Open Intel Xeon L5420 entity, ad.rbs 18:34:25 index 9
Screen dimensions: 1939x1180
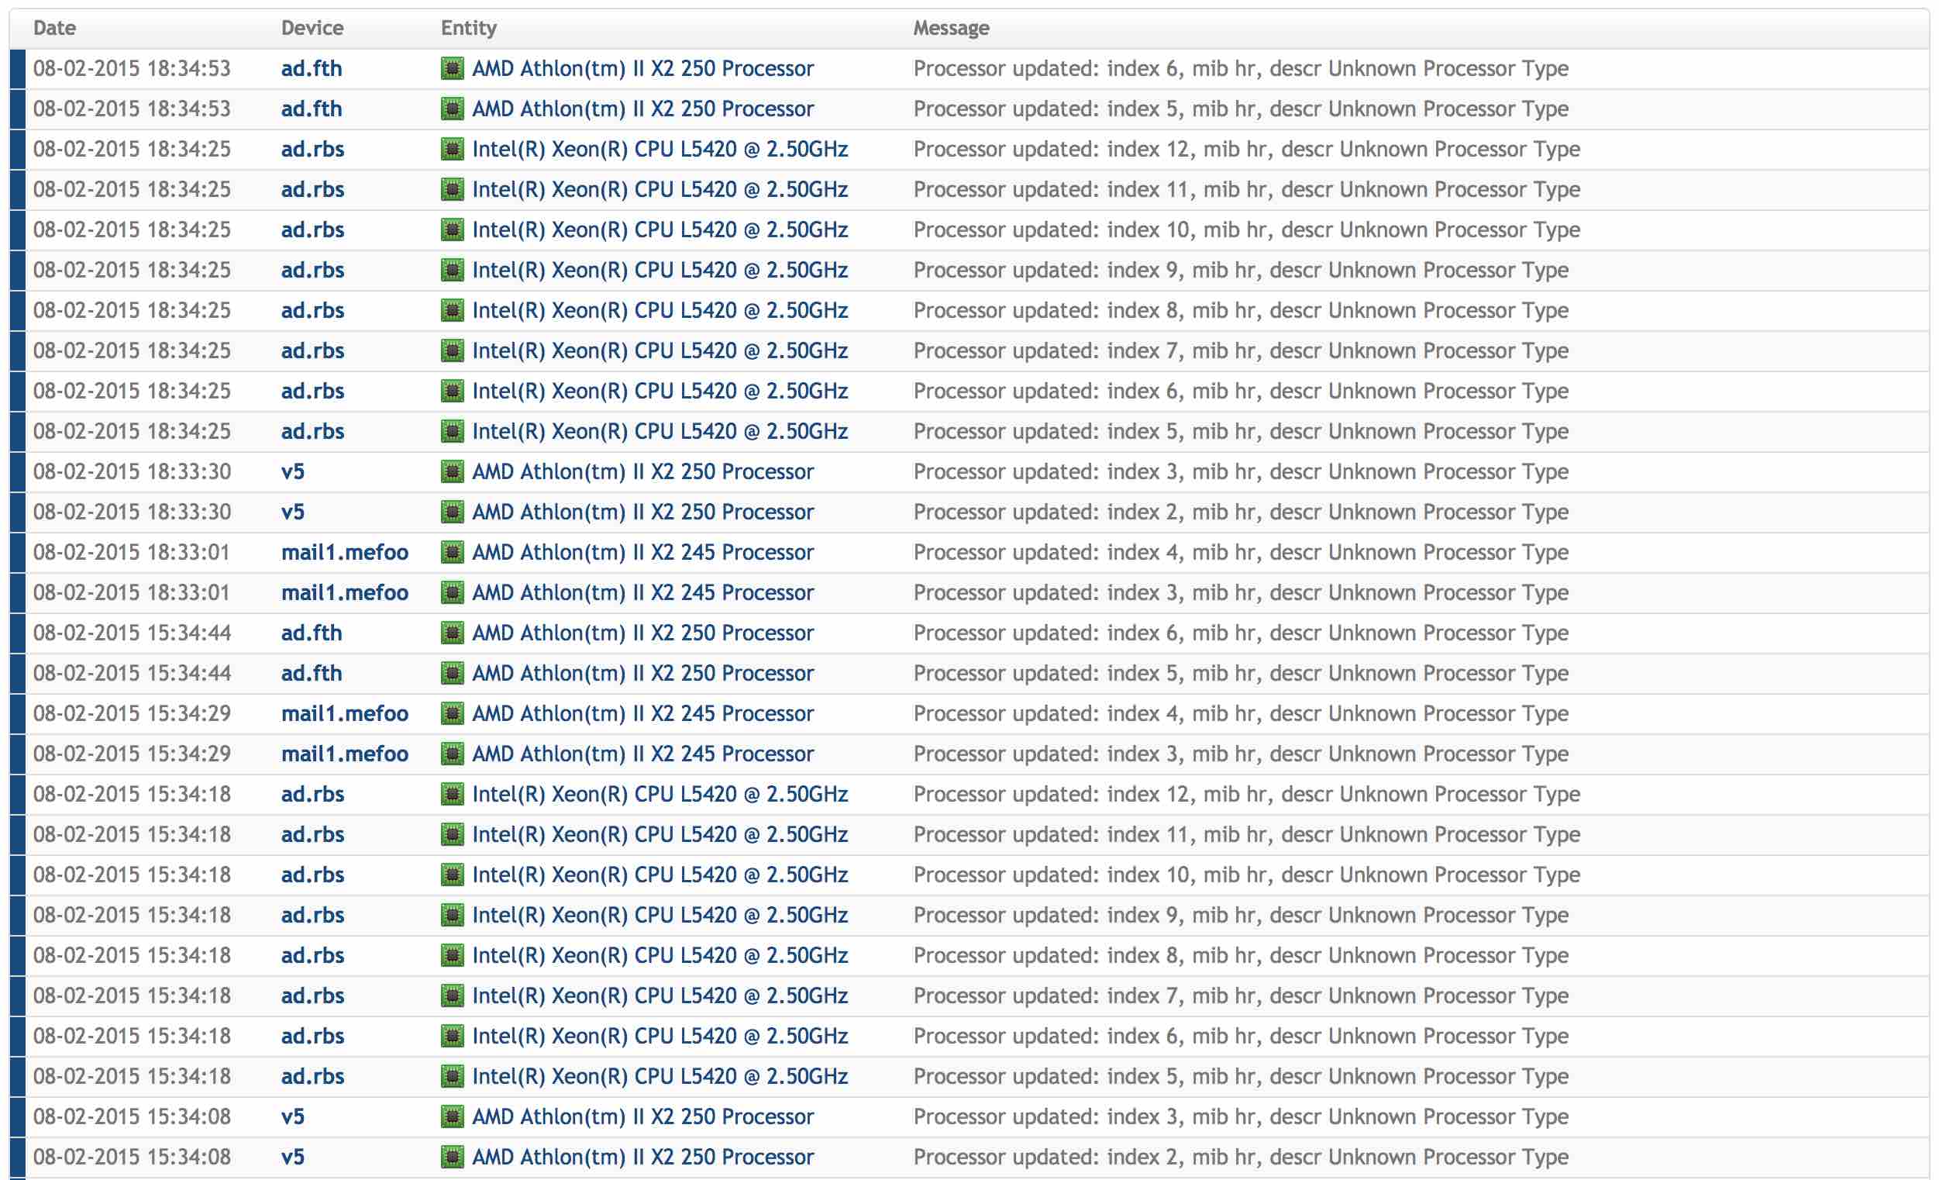coord(660,270)
